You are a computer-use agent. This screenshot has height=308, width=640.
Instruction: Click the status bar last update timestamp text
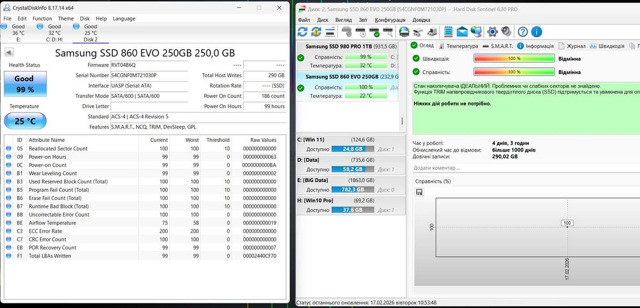click(x=365, y=303)
